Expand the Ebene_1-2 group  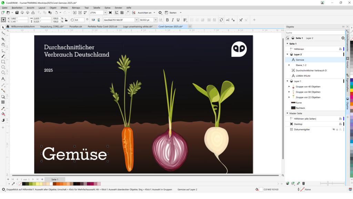click(289, 65)
